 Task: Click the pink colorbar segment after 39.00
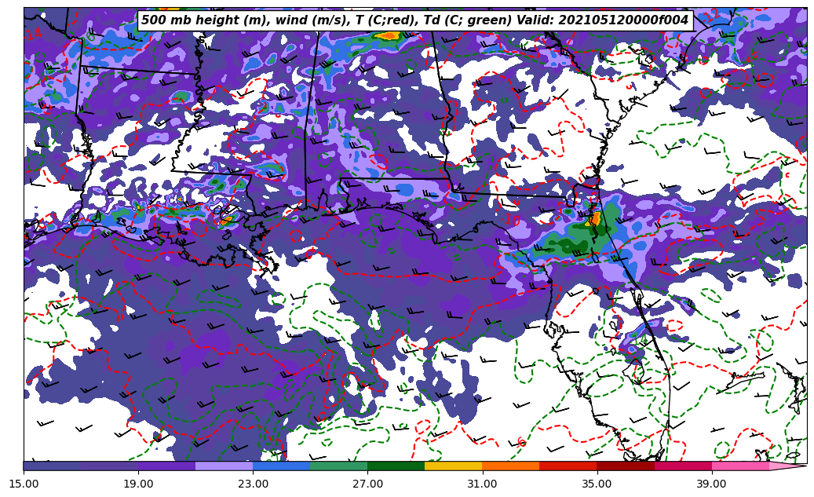[740, 466]
